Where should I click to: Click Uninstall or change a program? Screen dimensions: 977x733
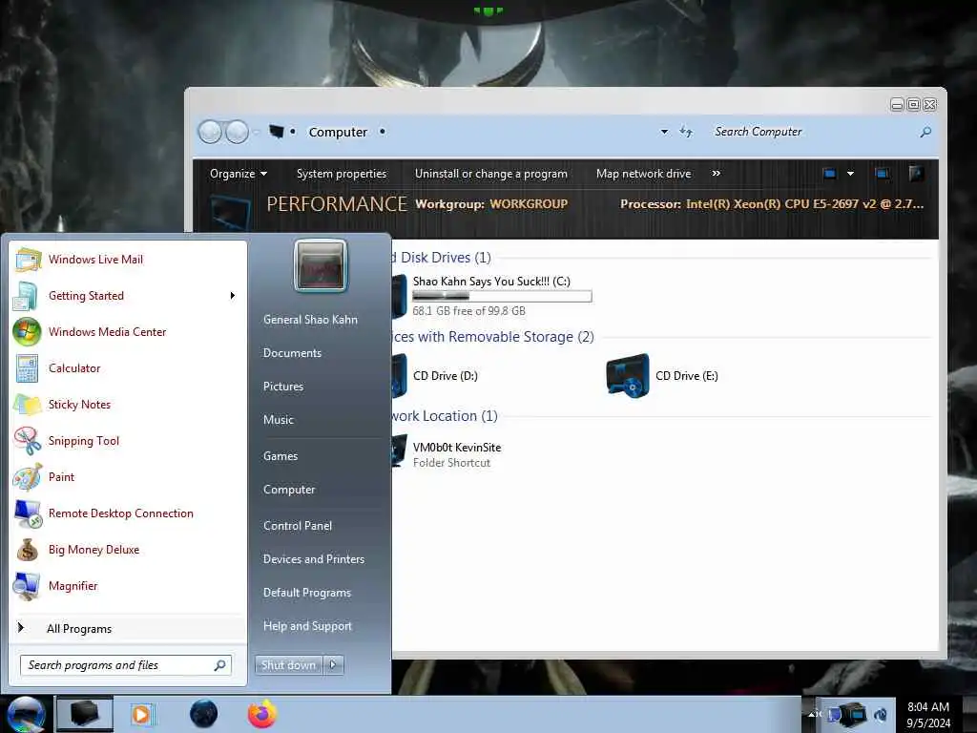pyautogui.click(x=491, y=174)
